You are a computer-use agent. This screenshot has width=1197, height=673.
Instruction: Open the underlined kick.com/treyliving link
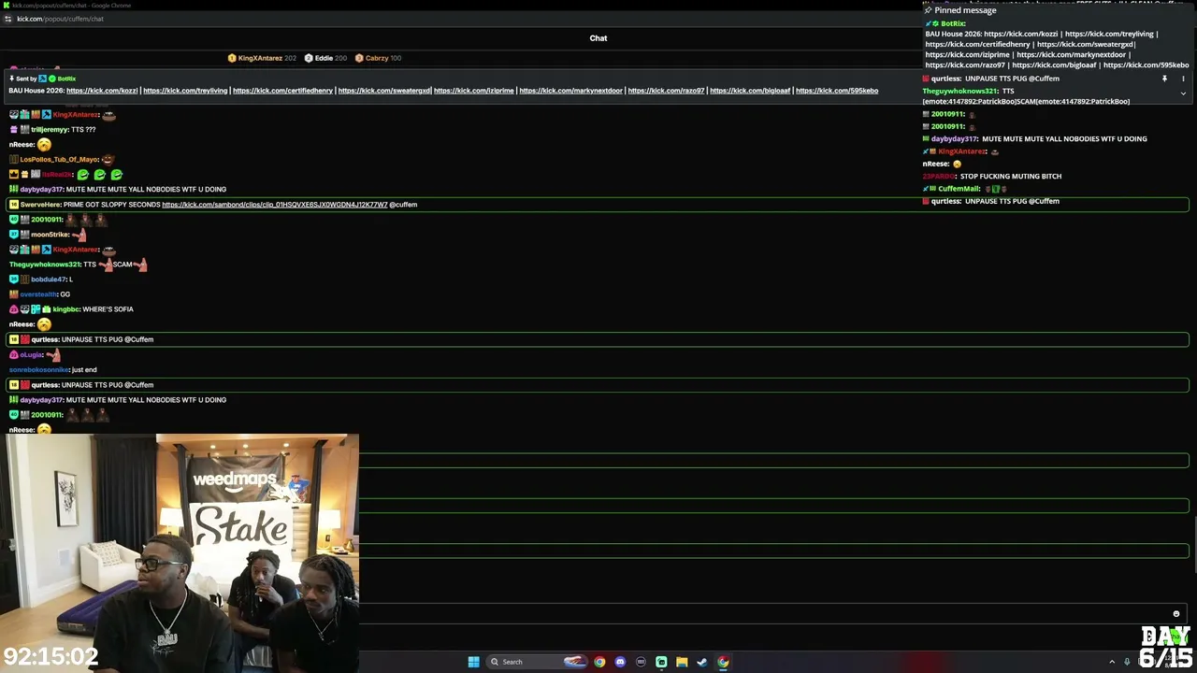pyautogui.click(x=185, y=91)
